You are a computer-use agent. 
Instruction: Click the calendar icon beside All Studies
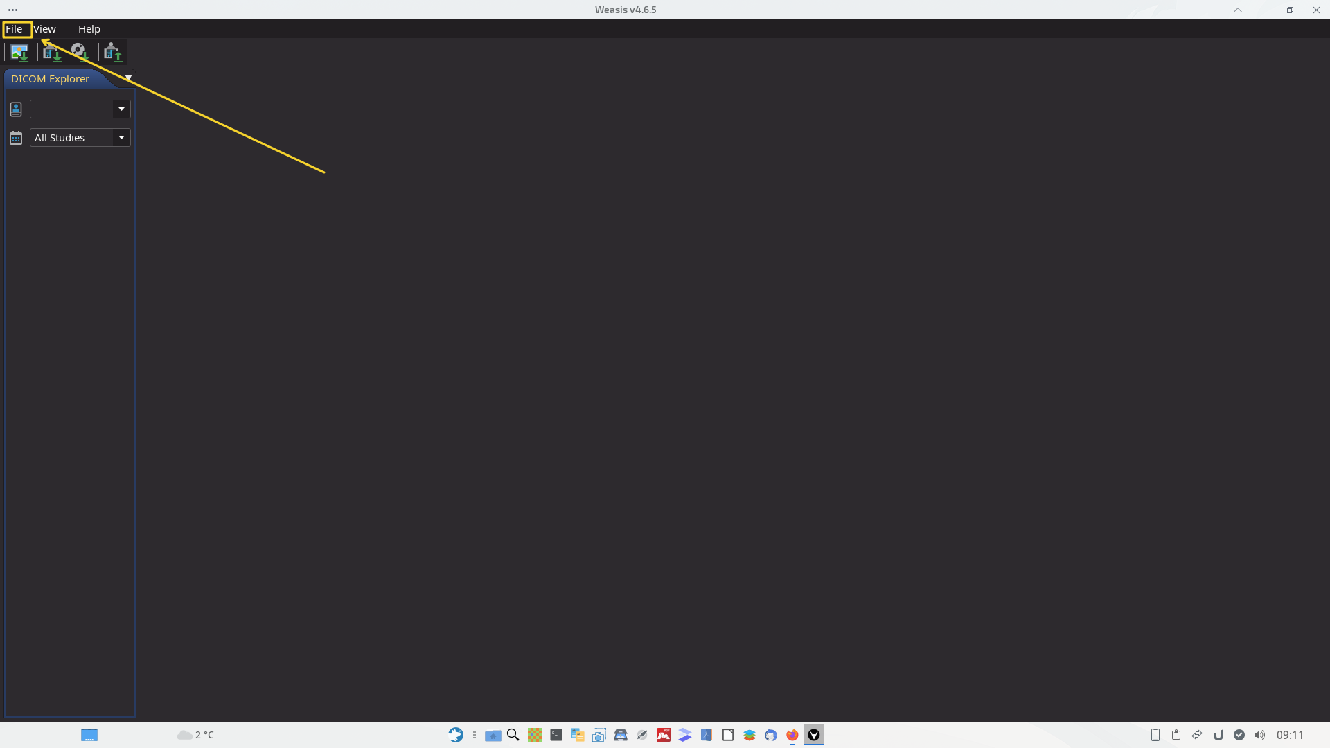(x=16, y=138)
